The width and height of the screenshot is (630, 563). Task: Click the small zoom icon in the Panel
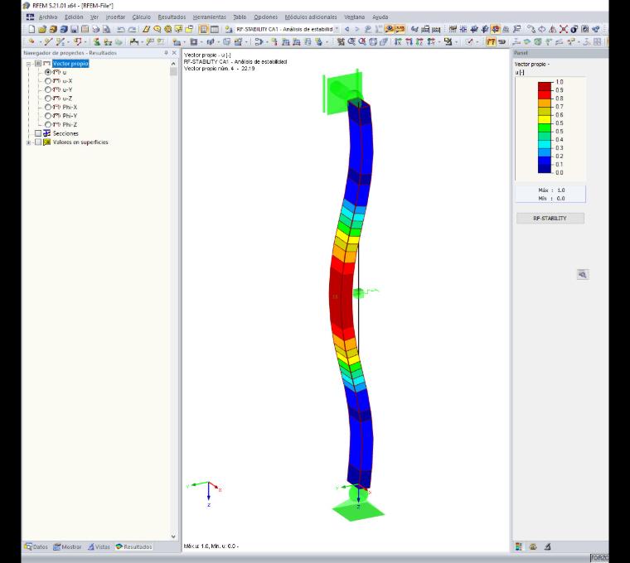point(583,275)
